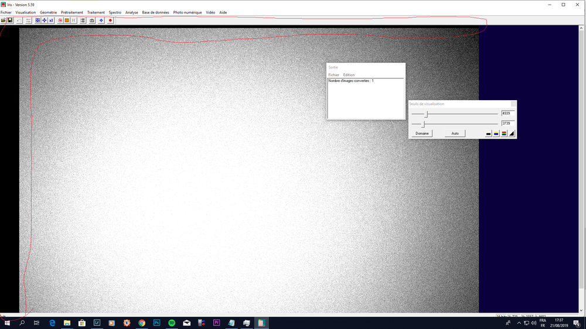This screenshot has height=329, width=586.
Task: Click the Domaine button
Action: (422, 133)
